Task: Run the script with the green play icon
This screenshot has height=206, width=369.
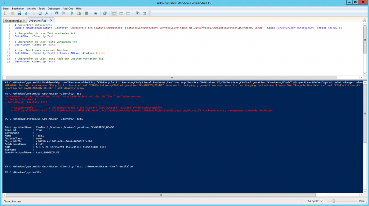Action: click(72, 13)
